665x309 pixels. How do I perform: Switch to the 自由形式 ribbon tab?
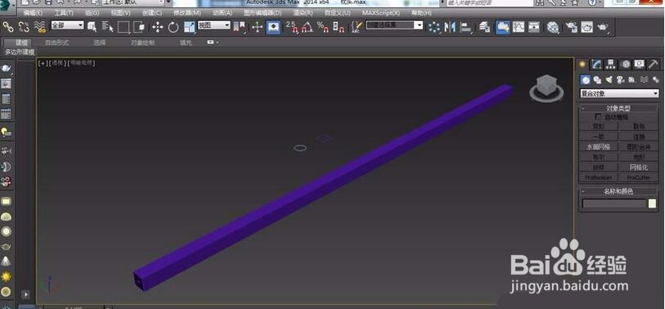click(57, 43)
